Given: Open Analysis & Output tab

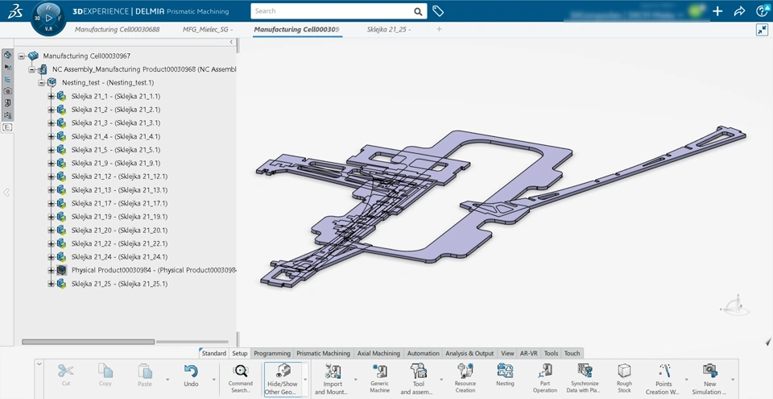Looking at the screenshot, I should pyautogui.click(x=469, y=353).
